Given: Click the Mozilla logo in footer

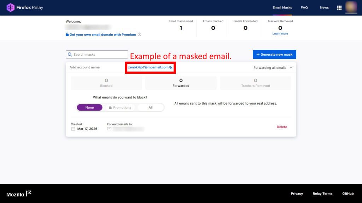Looking at the screenshot, I should 19,194.
